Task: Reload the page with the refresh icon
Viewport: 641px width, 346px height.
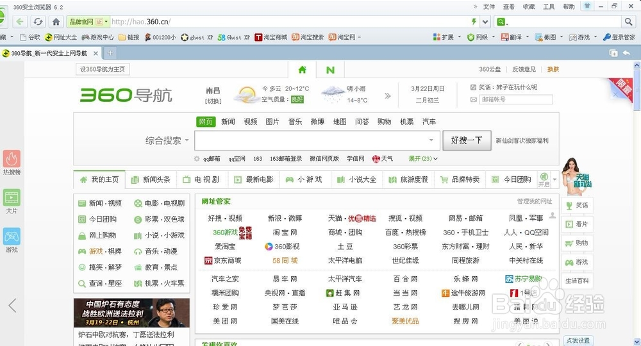Action: coord(38,22)
